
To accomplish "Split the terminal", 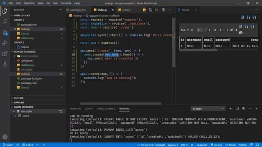I will coord(237,109).
